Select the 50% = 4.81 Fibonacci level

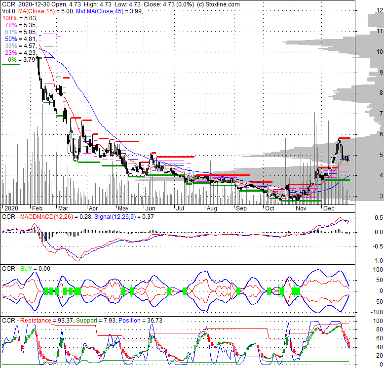tap(21, 39)
